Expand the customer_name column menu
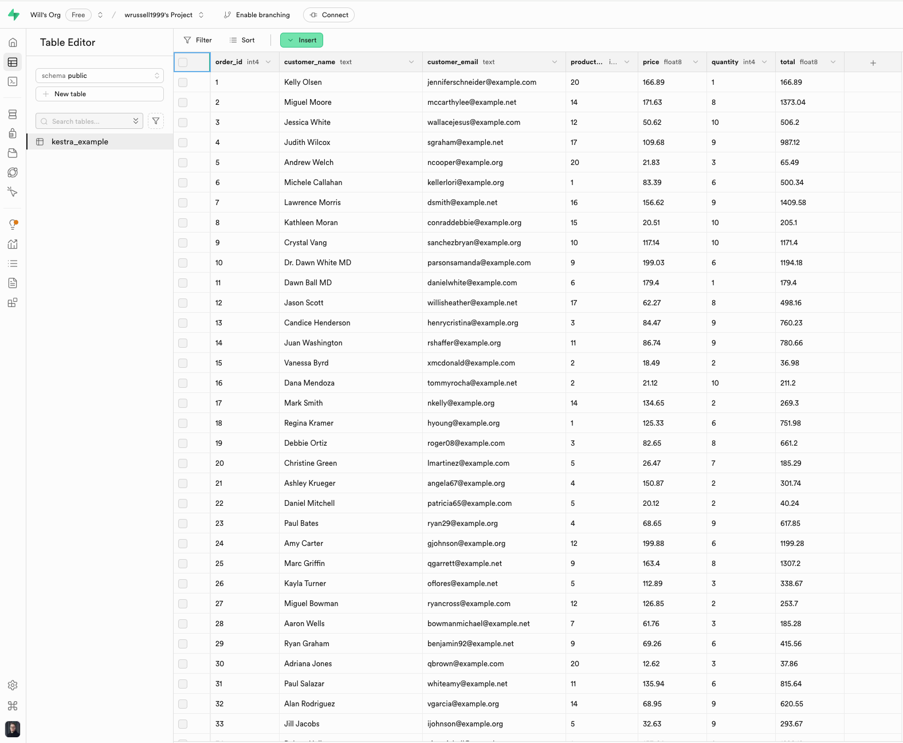Image resolution: width=903 pixels, height=743 pixels. (411, 62)
